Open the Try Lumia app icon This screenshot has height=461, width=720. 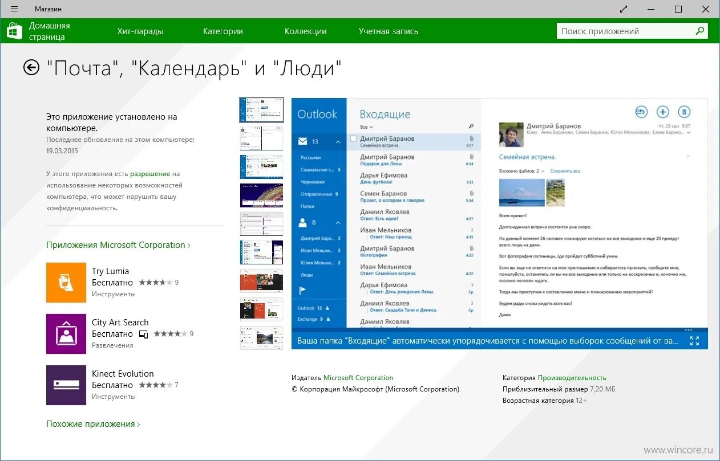tap(66, 283)
